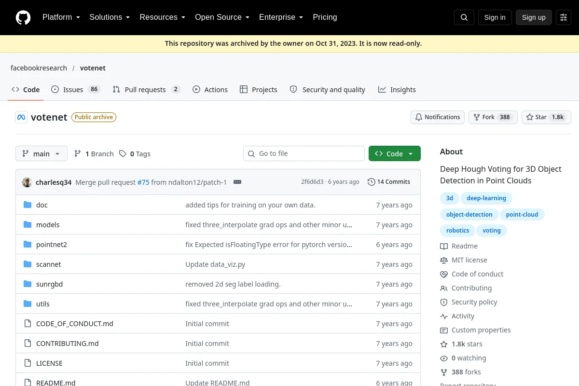View the 1.8k stars link
The image size is (579, 386).
(x=461, y=344)
